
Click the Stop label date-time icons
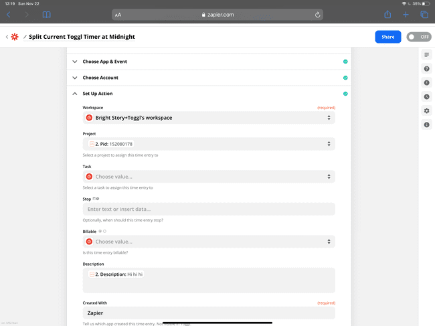pos(96,199)
